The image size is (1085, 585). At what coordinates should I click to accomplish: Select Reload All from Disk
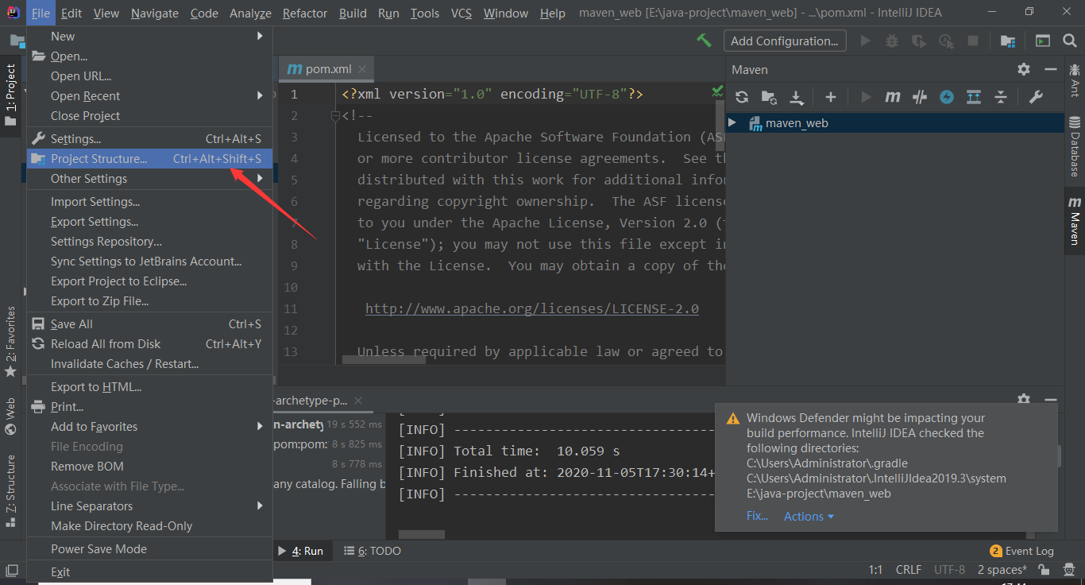[150, 344]
